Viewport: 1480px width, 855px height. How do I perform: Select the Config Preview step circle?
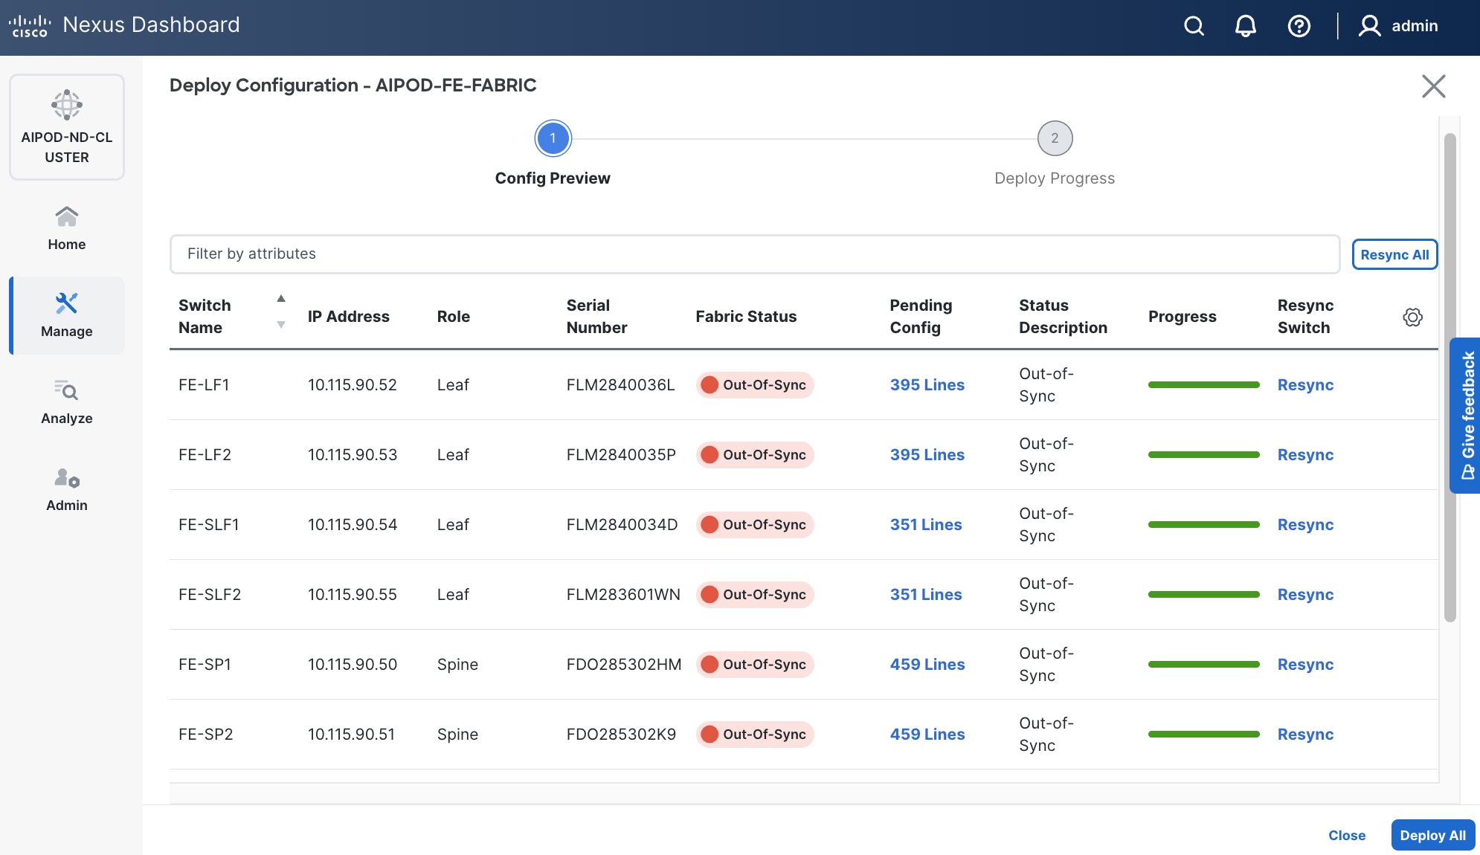(553, 138)
